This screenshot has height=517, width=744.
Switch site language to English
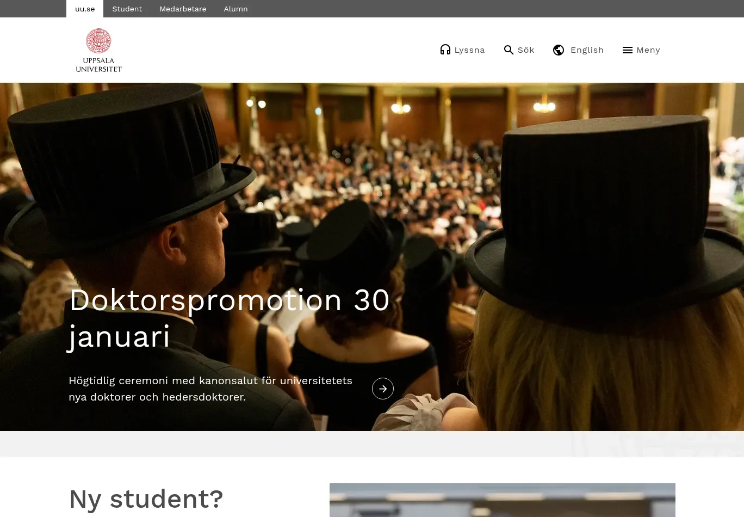coord(587,50)
